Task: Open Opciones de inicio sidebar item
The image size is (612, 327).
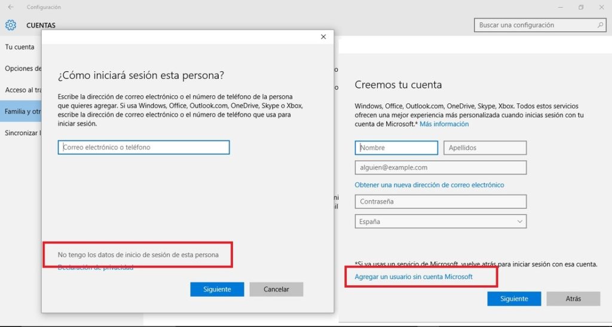Action: (x=23, y=69)
